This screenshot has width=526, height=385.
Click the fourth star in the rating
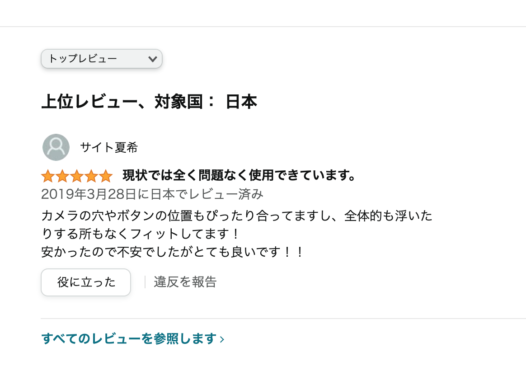[x=91, y=176]
